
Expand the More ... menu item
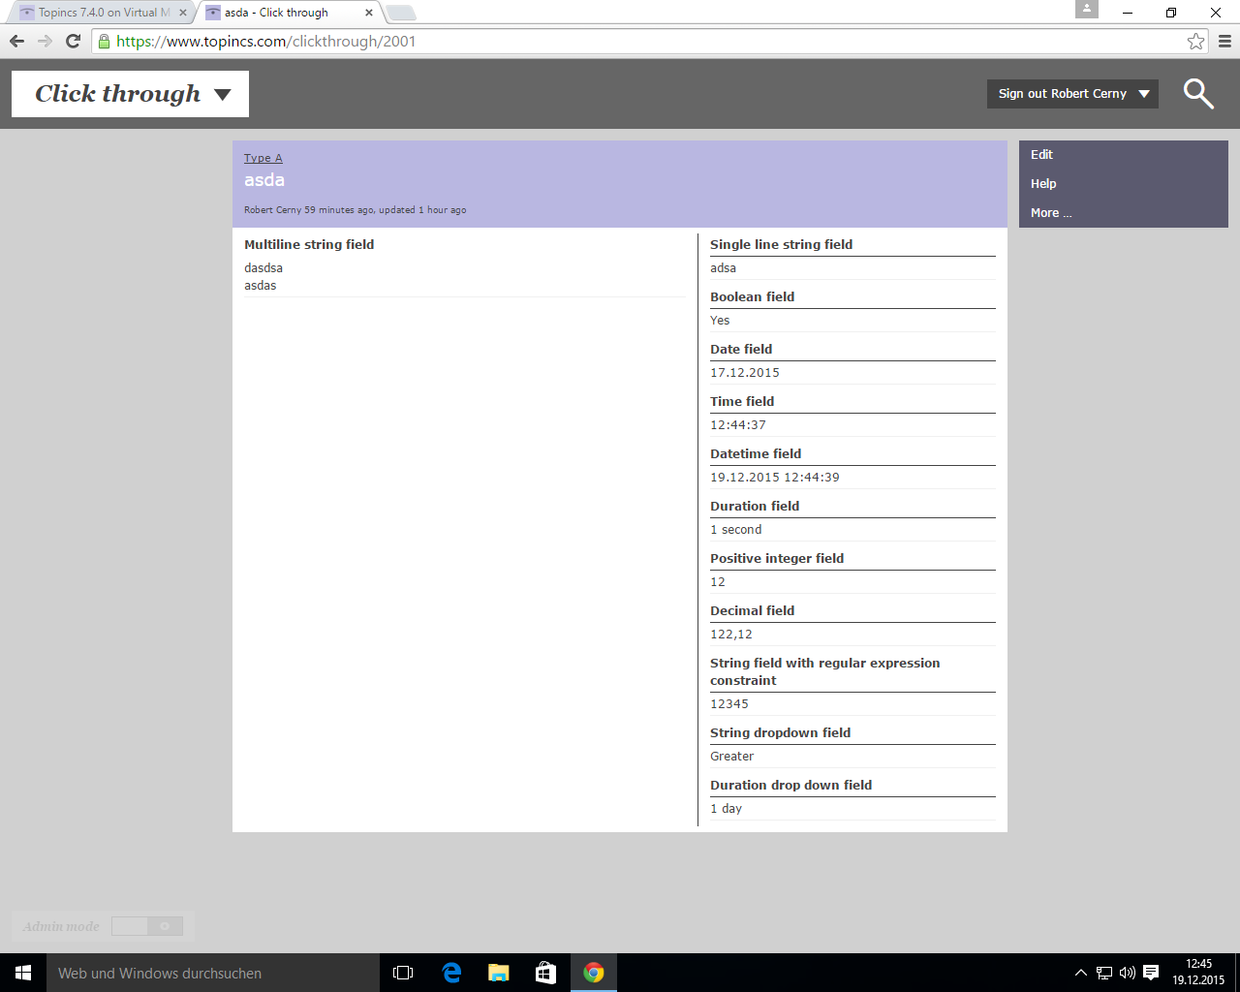[1051, 213]
